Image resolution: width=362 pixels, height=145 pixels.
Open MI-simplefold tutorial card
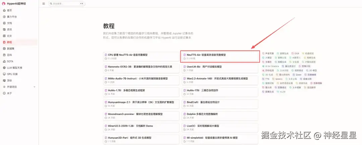[220, 139]
